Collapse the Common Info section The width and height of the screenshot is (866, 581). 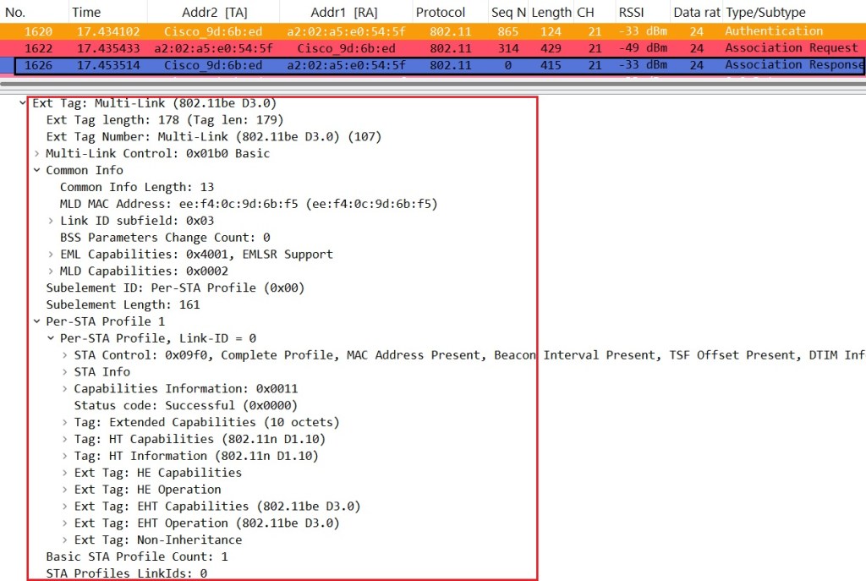[36, 170]
